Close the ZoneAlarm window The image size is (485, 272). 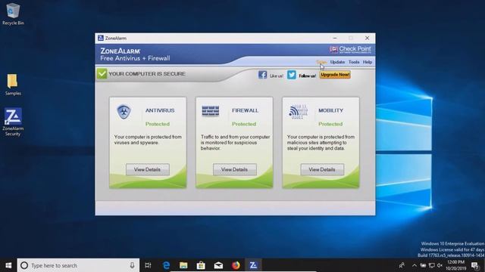367,39
